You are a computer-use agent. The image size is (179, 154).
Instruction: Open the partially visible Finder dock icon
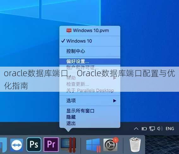(x=3, y=145)
